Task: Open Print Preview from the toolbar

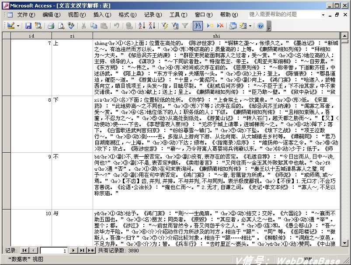Action: [x=61, y=26]
